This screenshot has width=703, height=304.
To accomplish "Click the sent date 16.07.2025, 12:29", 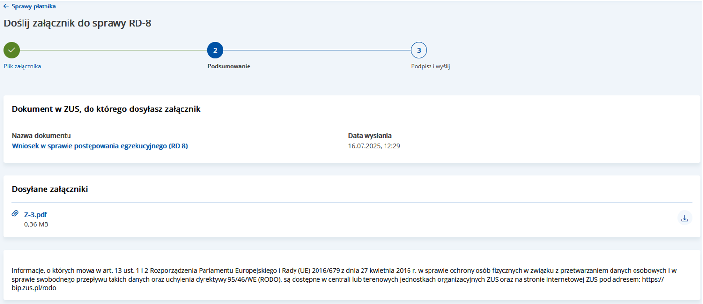I will pos(374,146).
